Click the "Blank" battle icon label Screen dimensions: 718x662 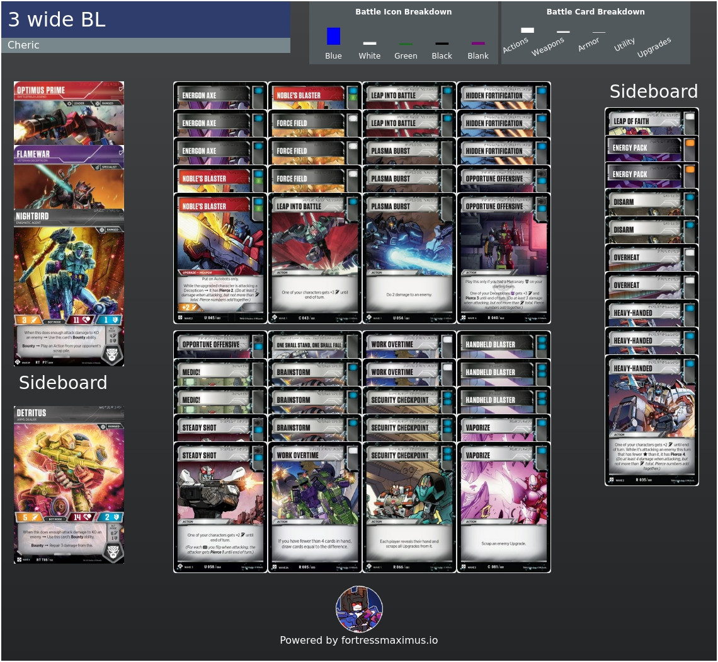478,56
